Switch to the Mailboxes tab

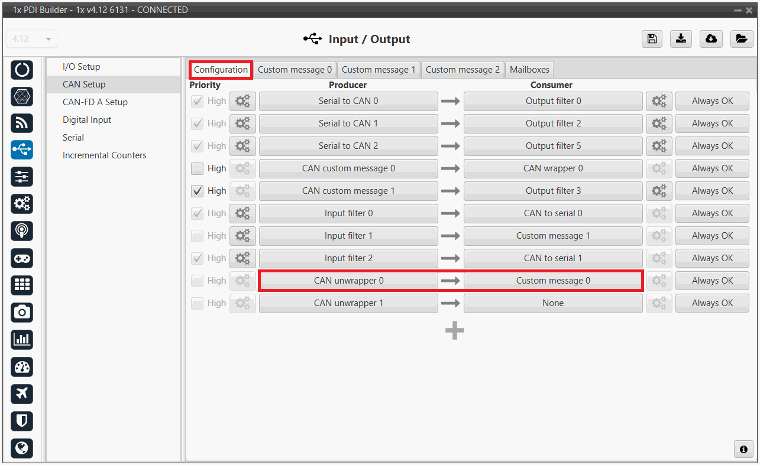[529, 70]
